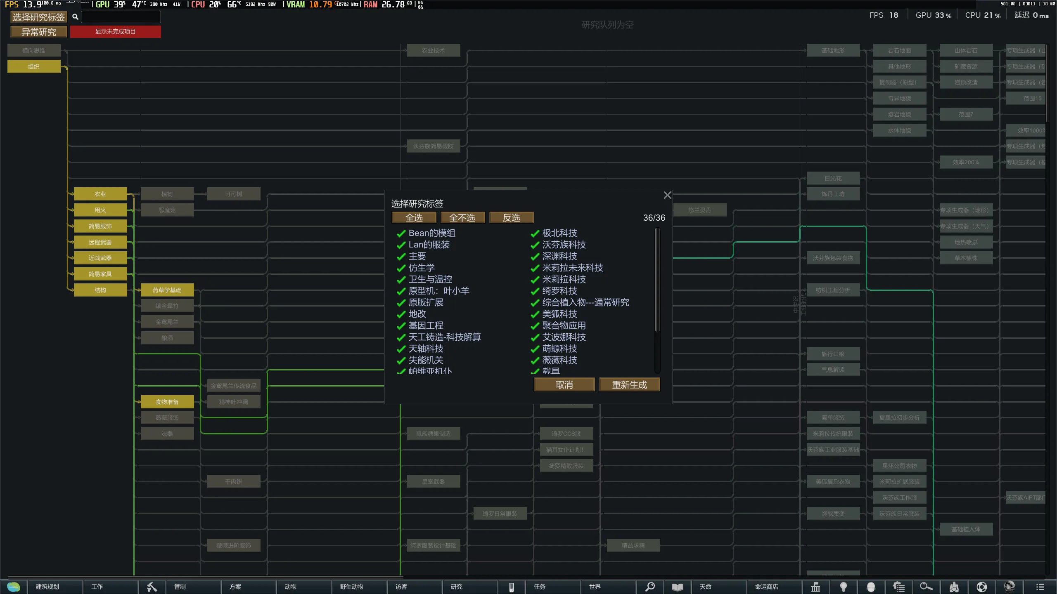This screenshot has height=594, width=1057.
Task: Toggle the 沃芬族科技 tag checkbox
Action: point(535,245)
